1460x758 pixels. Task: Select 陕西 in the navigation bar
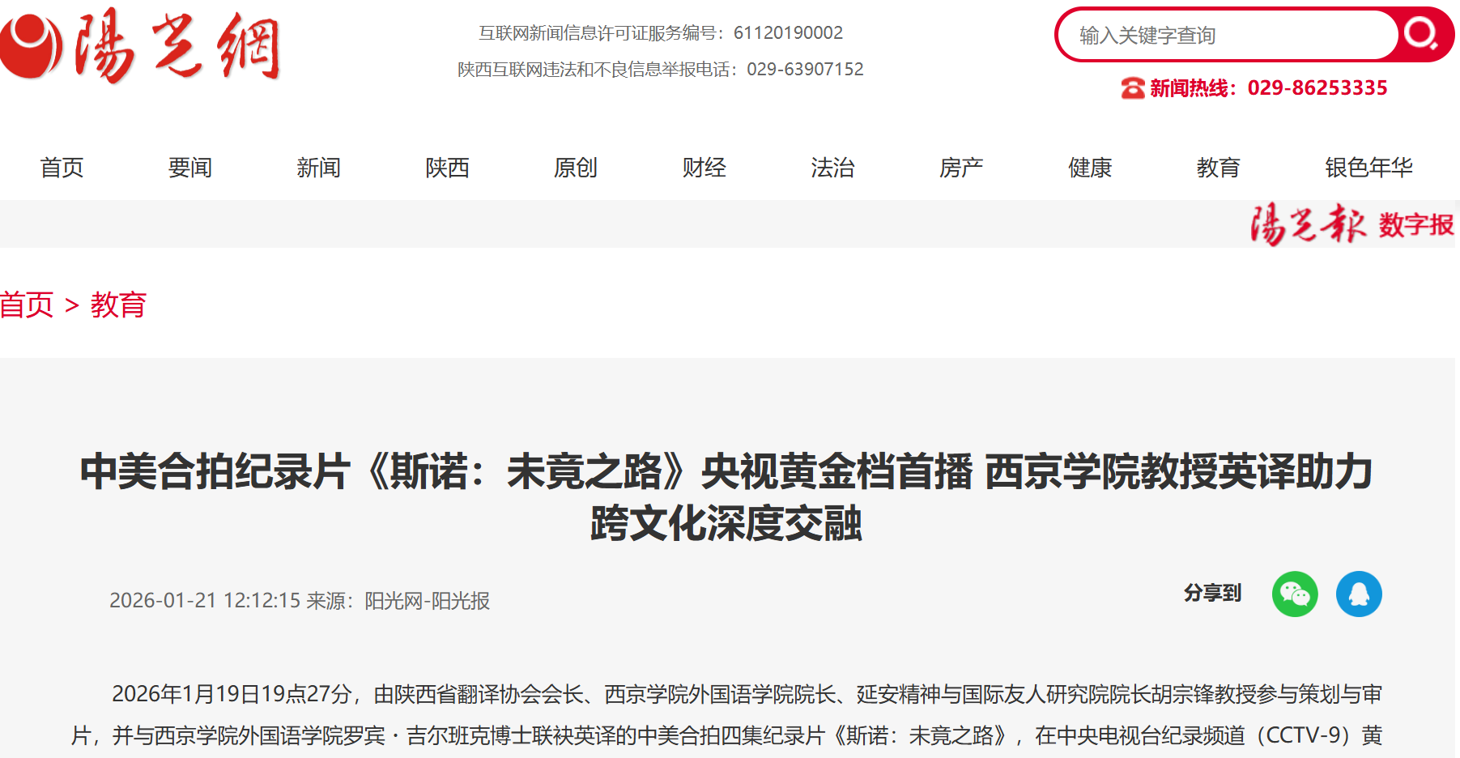[x=448, y=168]
